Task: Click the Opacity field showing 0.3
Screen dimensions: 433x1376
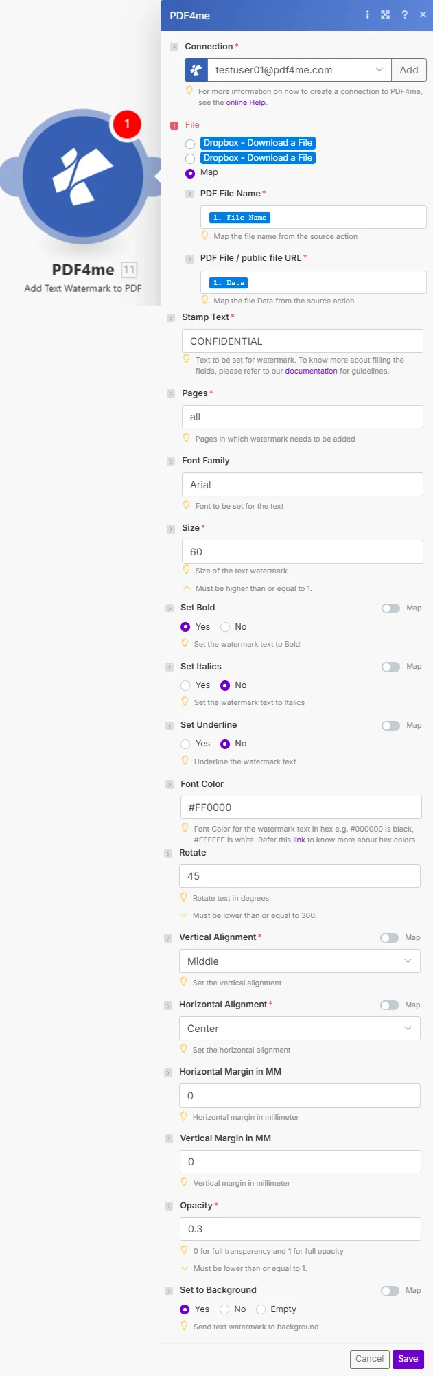Action: coord(301,1229)
